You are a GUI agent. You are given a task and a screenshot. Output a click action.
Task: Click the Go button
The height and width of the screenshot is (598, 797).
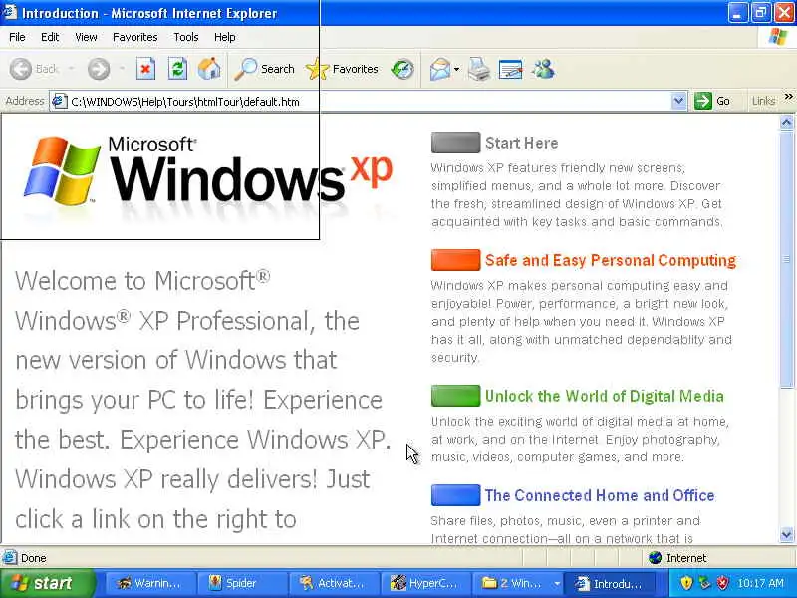point(712,101)
